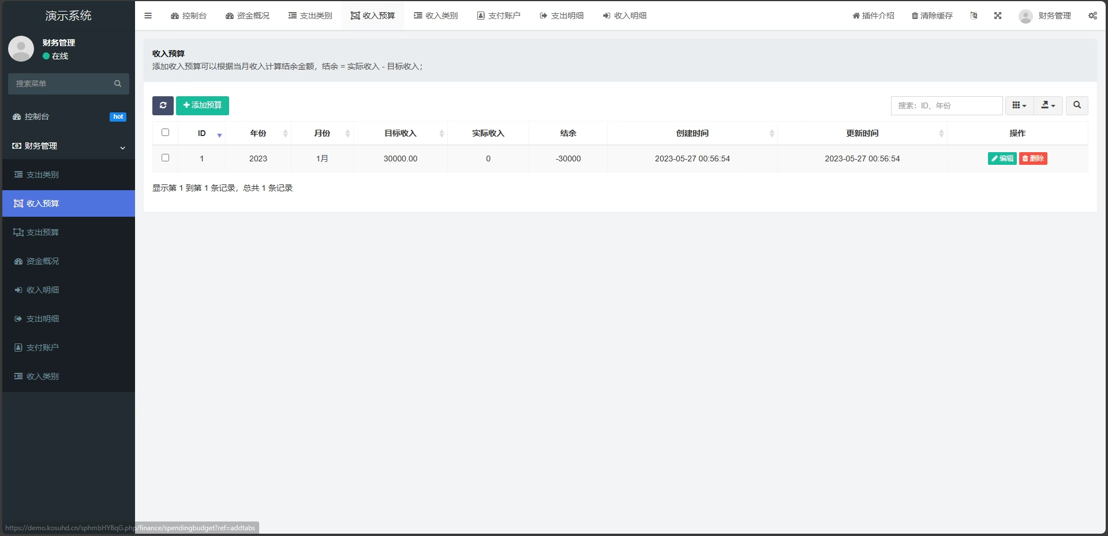Open the columns visibility dropdown
The image size is (1108, 536).
(x=1019, y=105)
